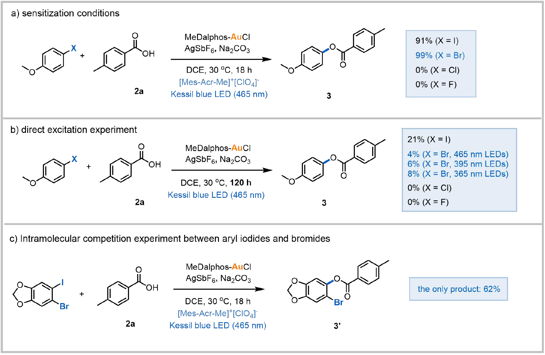
Task: Select compound label 3 in panel a
Action: point(329,96)
